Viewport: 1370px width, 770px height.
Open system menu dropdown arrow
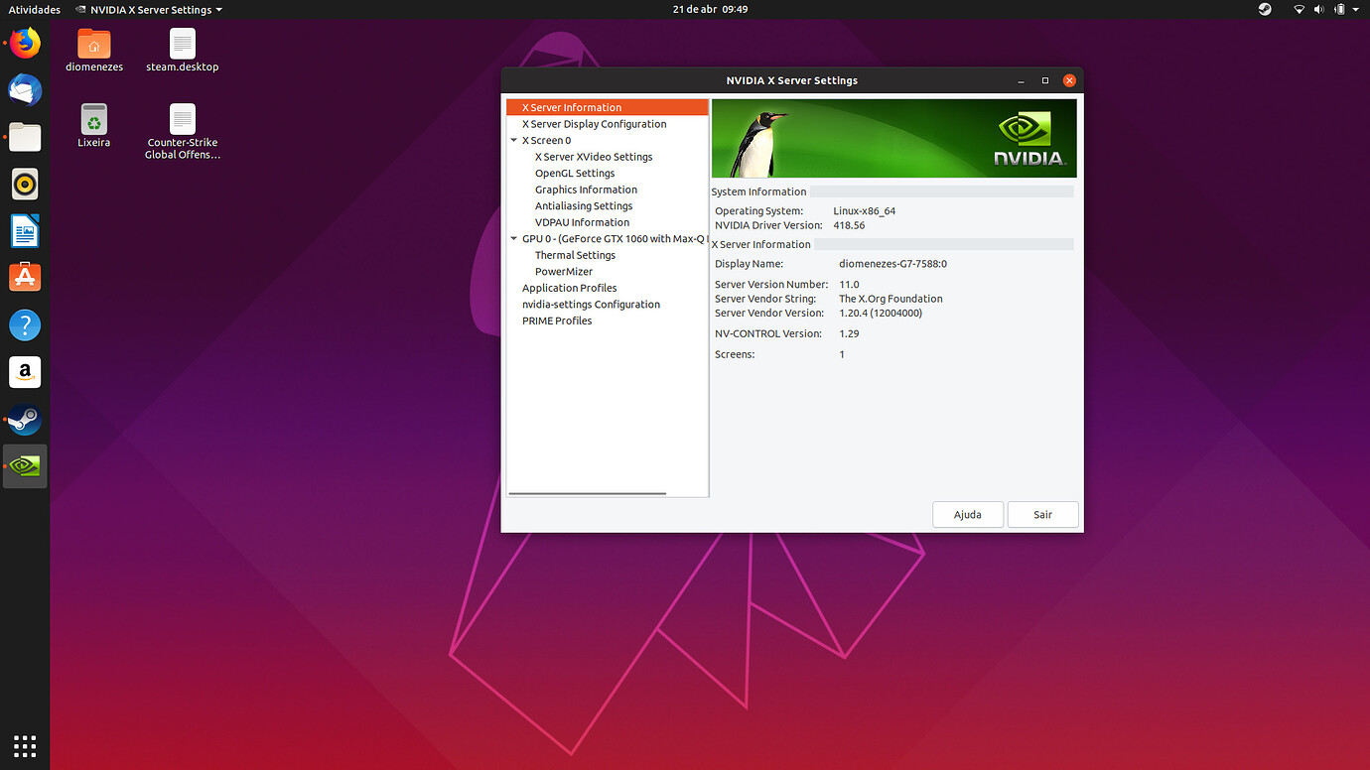(x=1356, y=9)
